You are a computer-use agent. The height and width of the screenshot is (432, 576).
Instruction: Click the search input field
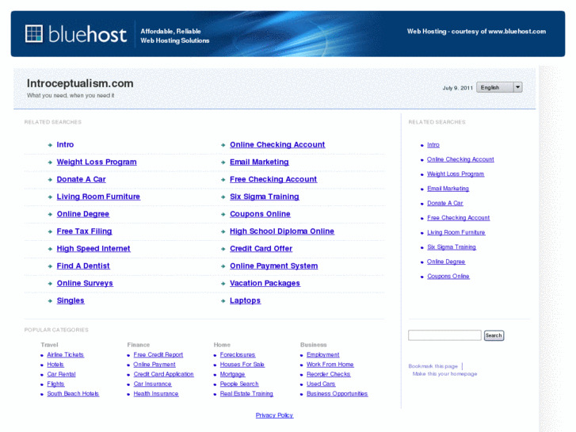[444, 335]
